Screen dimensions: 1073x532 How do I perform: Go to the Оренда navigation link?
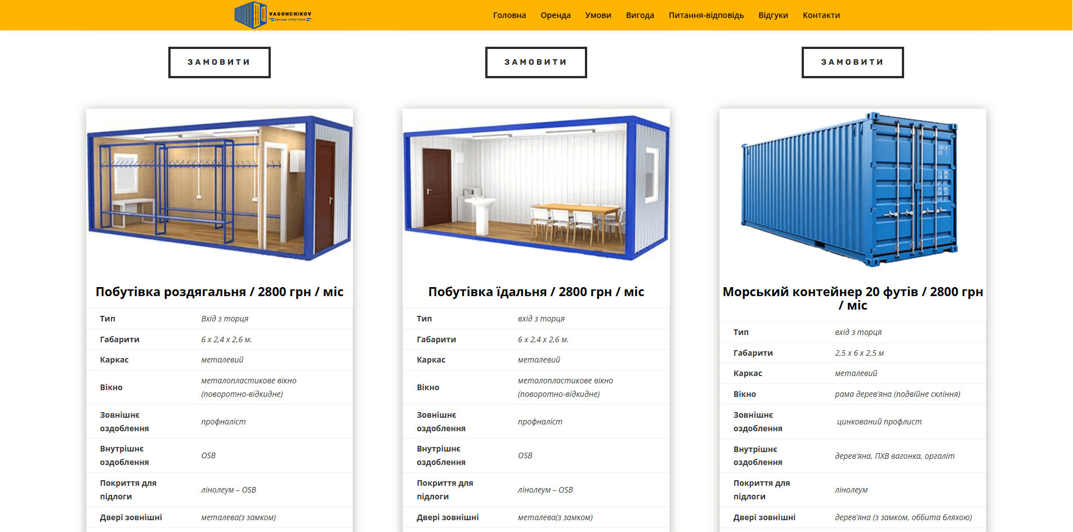(x=555, y=15)
